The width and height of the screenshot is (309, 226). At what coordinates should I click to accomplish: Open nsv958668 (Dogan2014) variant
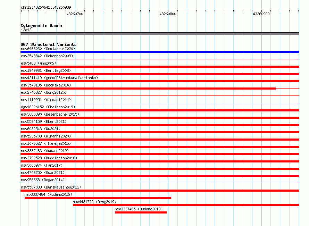point(43,180)
